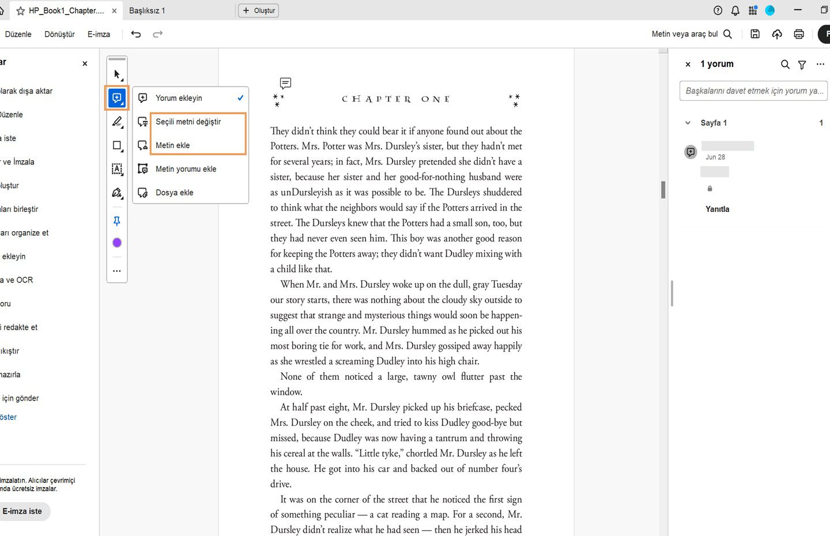Filter comments with the funnel icon
This screenshot has width=830, height=536.
pyautogui.click(x=802, y=65)
